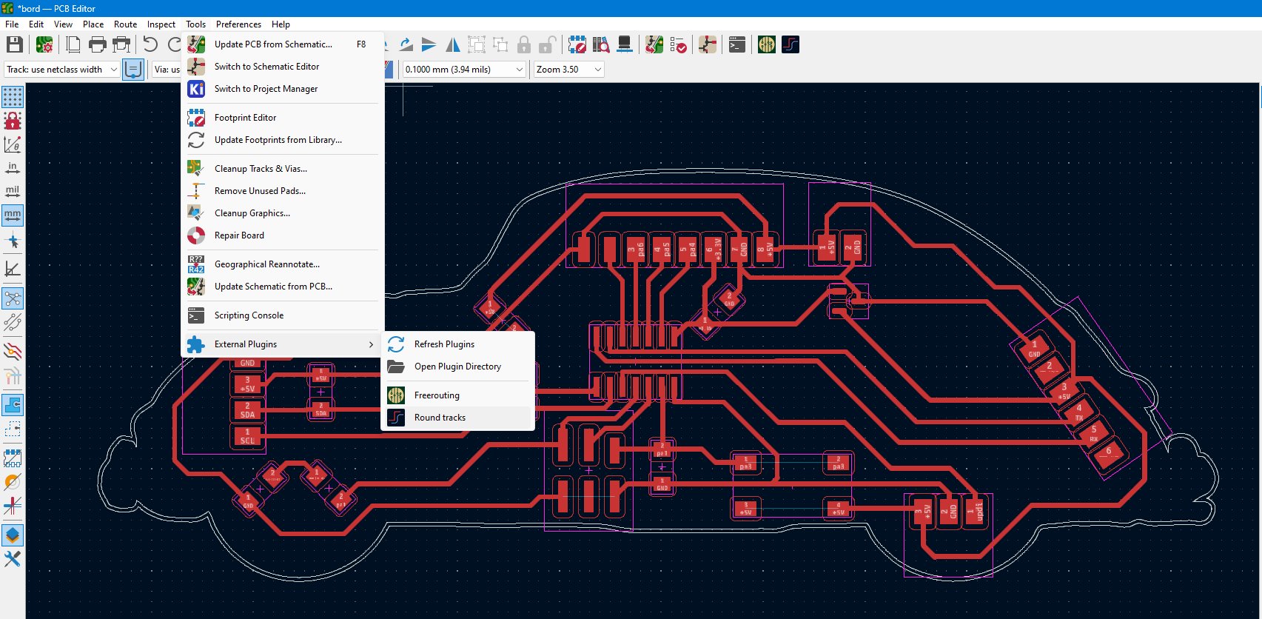1262x619 pixels.
Task: Open the Footprint Editor toolbar icon
Action: [x=577, y=45]
